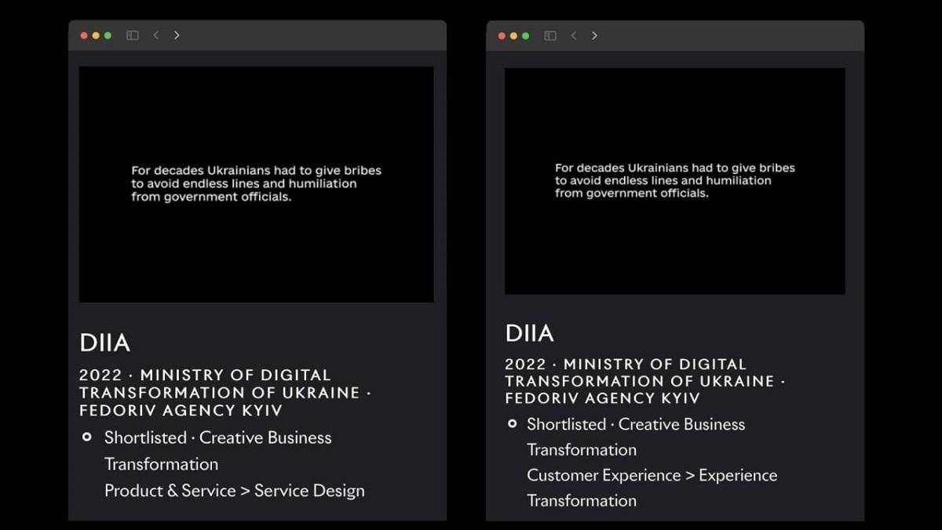Play the DIIA video in left window
The height and width of the screenshot is (530, 942).
coord(256,184)
